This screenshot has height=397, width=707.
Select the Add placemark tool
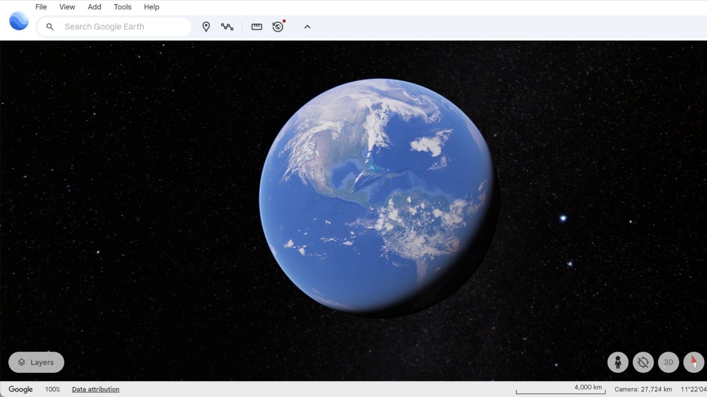206,27
